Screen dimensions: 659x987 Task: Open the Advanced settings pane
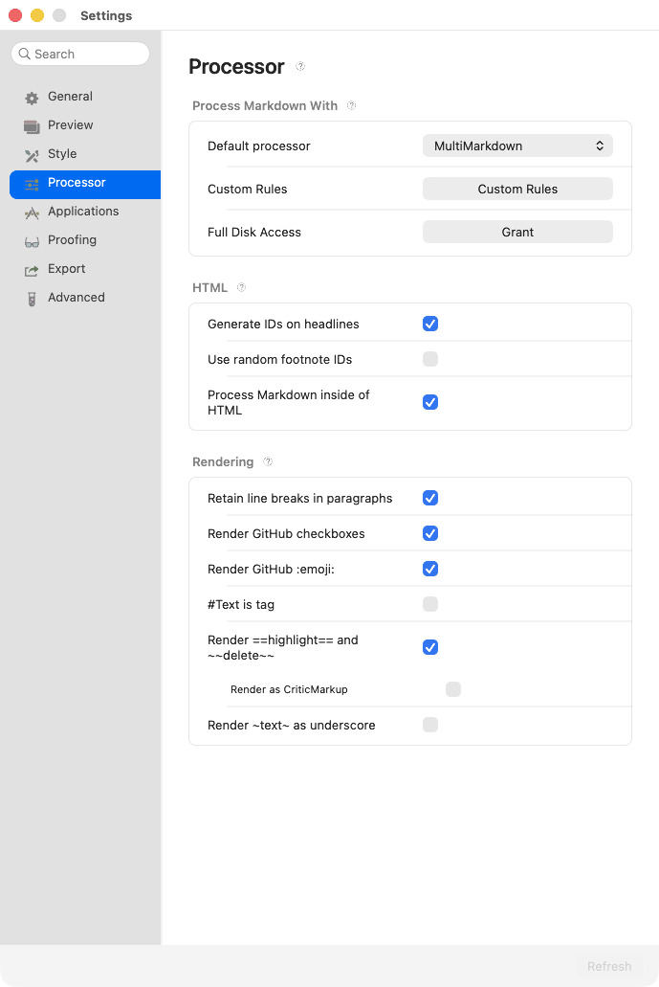tap(85, 298)
